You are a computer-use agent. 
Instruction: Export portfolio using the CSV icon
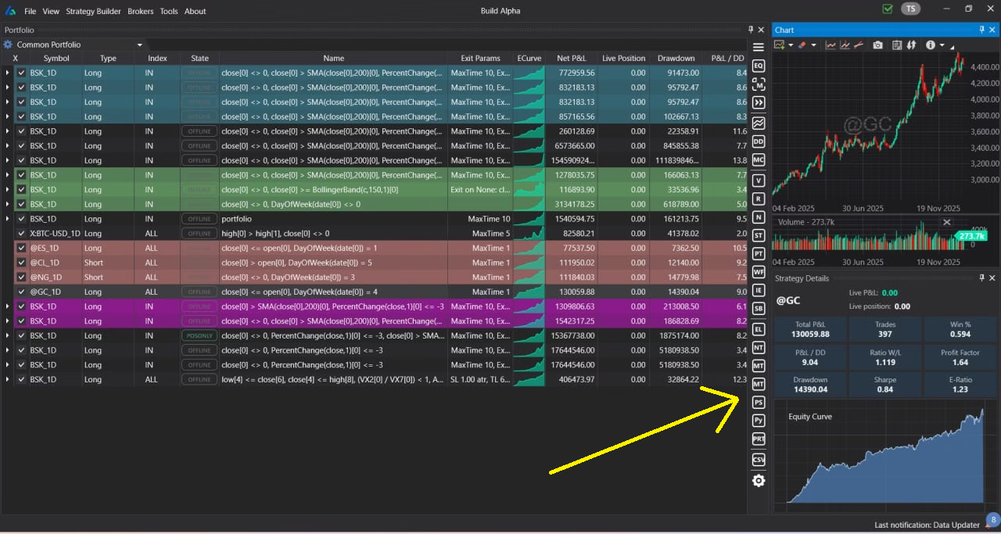(758, 461)
